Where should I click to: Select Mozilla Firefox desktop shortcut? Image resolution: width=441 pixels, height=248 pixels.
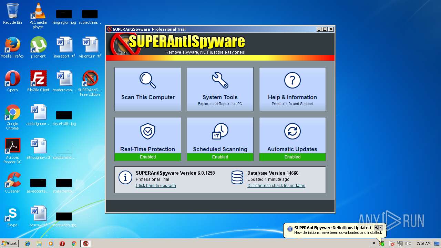[12, 48]
